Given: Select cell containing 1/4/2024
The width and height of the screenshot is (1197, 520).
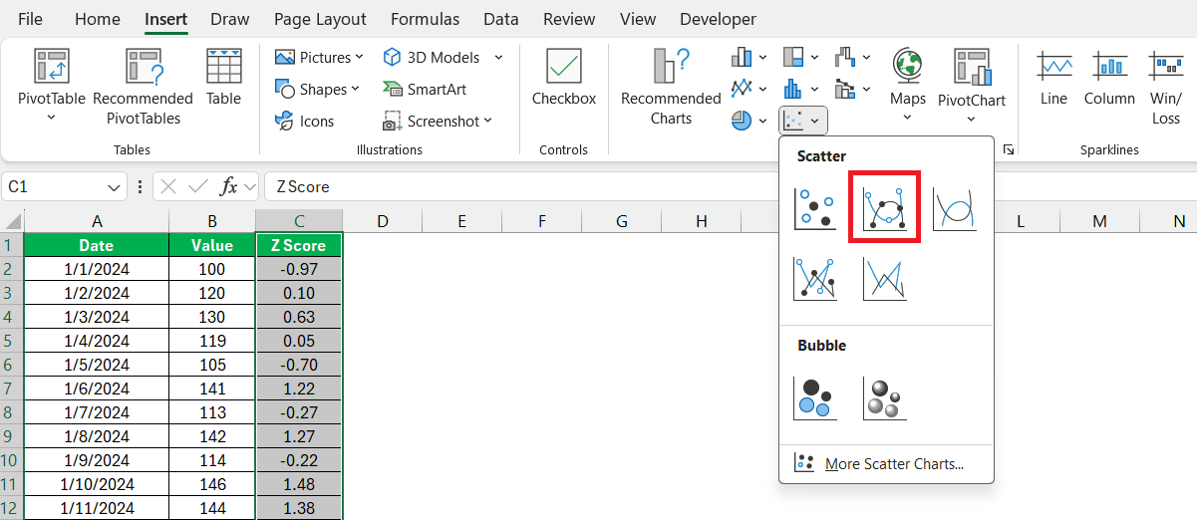Looking at the screenshot, I should tap(97, 341).
